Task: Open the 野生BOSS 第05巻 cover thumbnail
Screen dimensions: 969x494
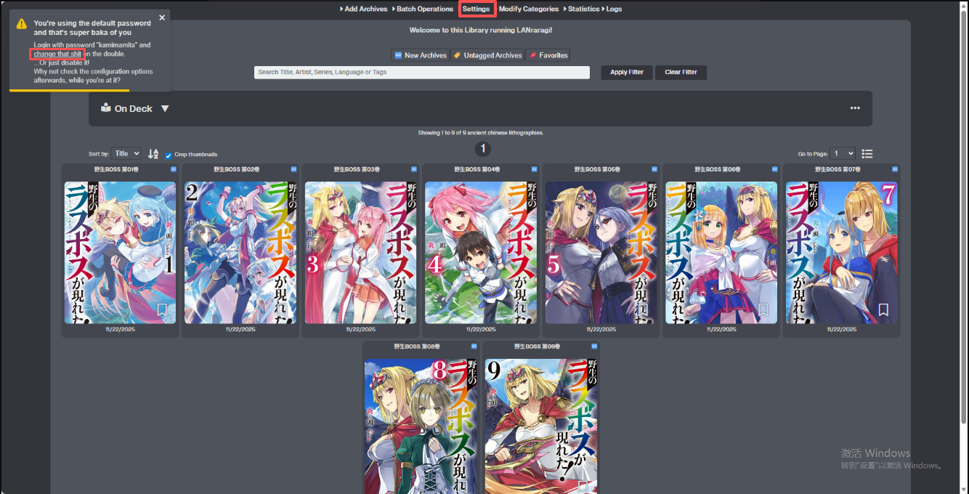Action: click(601, 253)
